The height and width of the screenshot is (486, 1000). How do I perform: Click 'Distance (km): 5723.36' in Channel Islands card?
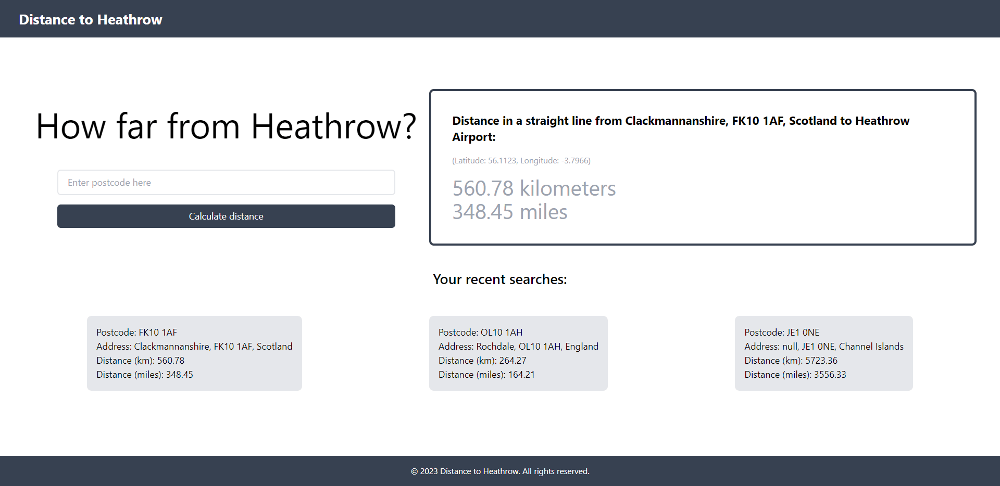tap(791, 361)
